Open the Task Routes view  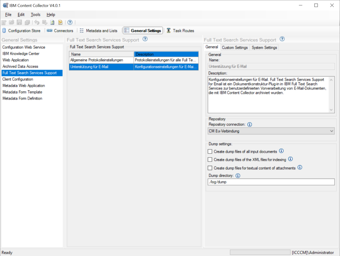[x=180, y=31]
